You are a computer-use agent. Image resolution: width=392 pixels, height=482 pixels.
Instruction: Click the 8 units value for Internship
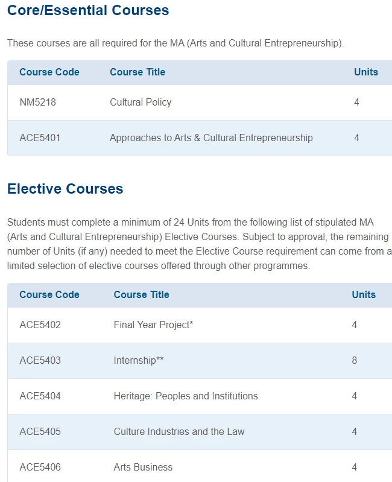(354, 360)
